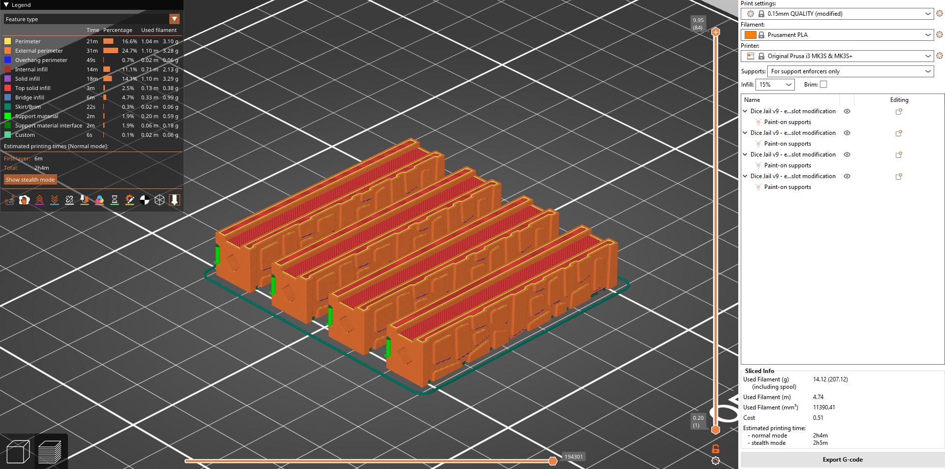The width and height of the screenshot is (945, 469).
Task: Click Export G-code button
Action: tap(842, 460)
